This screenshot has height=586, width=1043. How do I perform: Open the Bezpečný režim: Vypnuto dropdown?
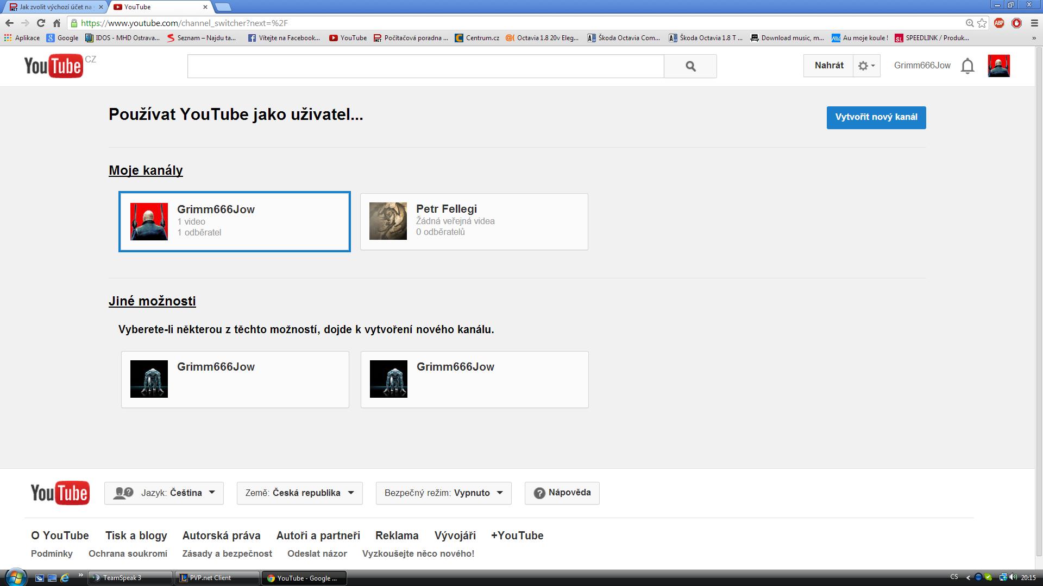pos(443,493)
